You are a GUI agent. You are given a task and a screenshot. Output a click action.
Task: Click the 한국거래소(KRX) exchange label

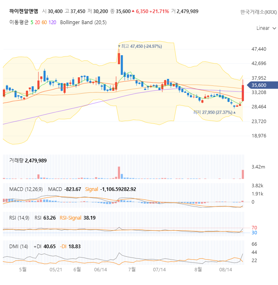coord(258,12)
